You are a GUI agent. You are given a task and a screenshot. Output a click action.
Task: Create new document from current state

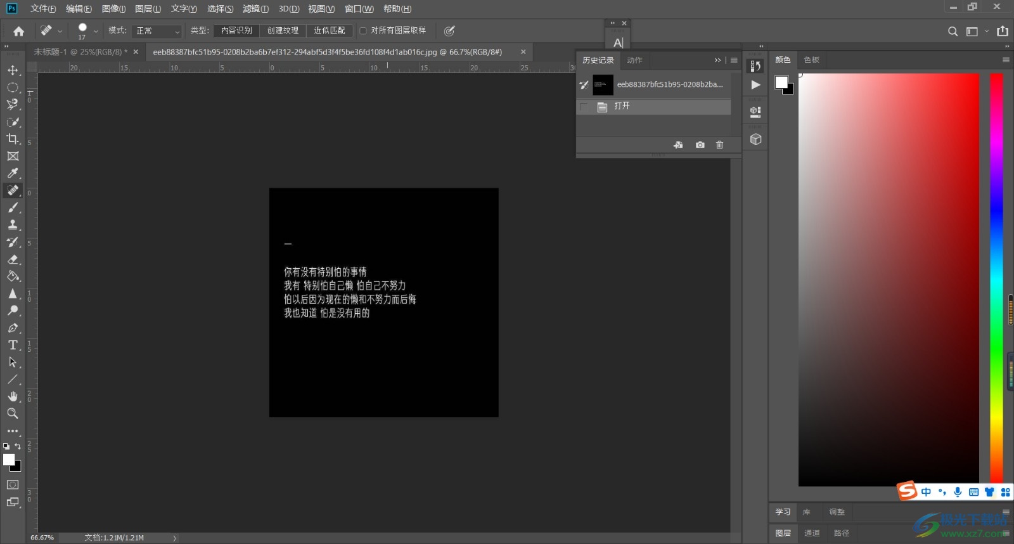pyautogui.click(x=678, y=145)
